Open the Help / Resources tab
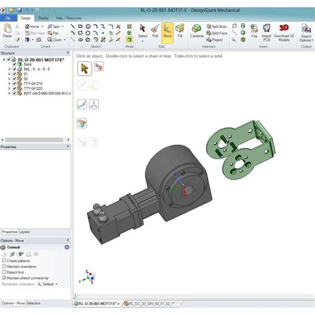This screenshot has height=315, width=315. click(68, 18)
